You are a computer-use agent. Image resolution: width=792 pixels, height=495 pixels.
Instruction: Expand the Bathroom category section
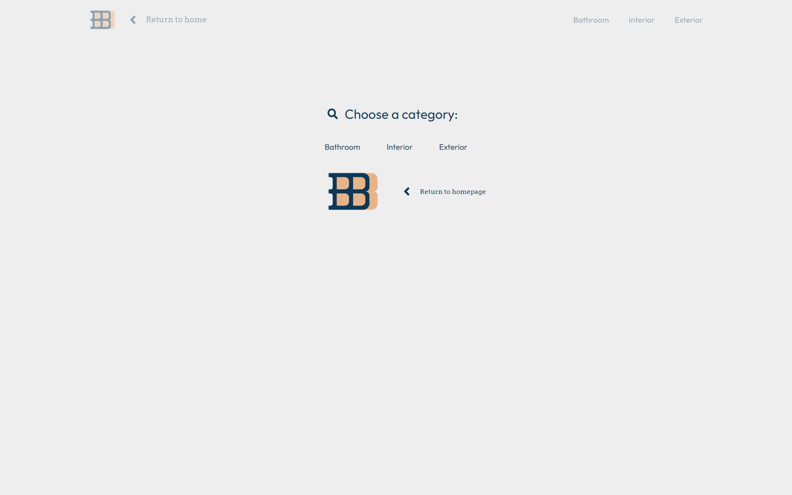pos(342,146)
